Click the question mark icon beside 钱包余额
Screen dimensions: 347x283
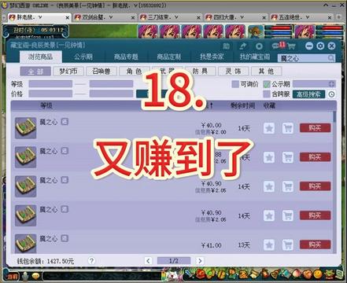click(x=91, y=260)
